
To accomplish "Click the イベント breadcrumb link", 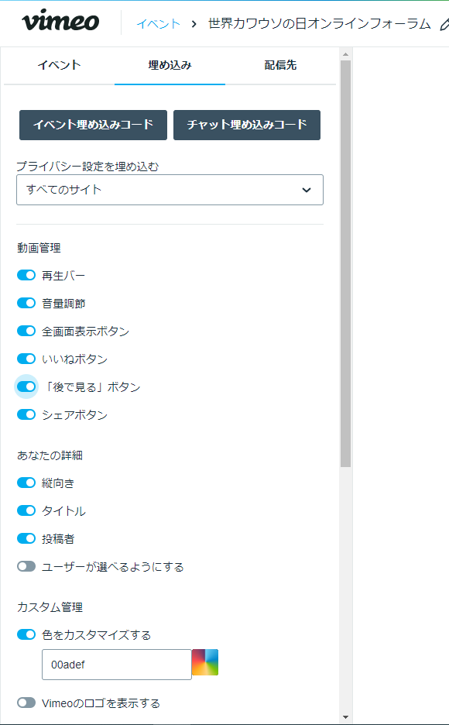I will pos(158,23).
